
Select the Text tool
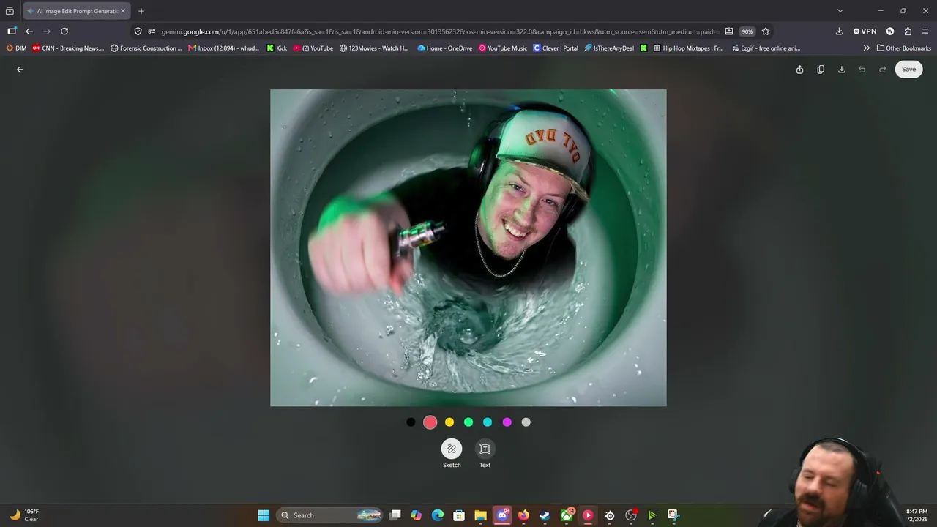pyautogui.click(x=485, y=449)
